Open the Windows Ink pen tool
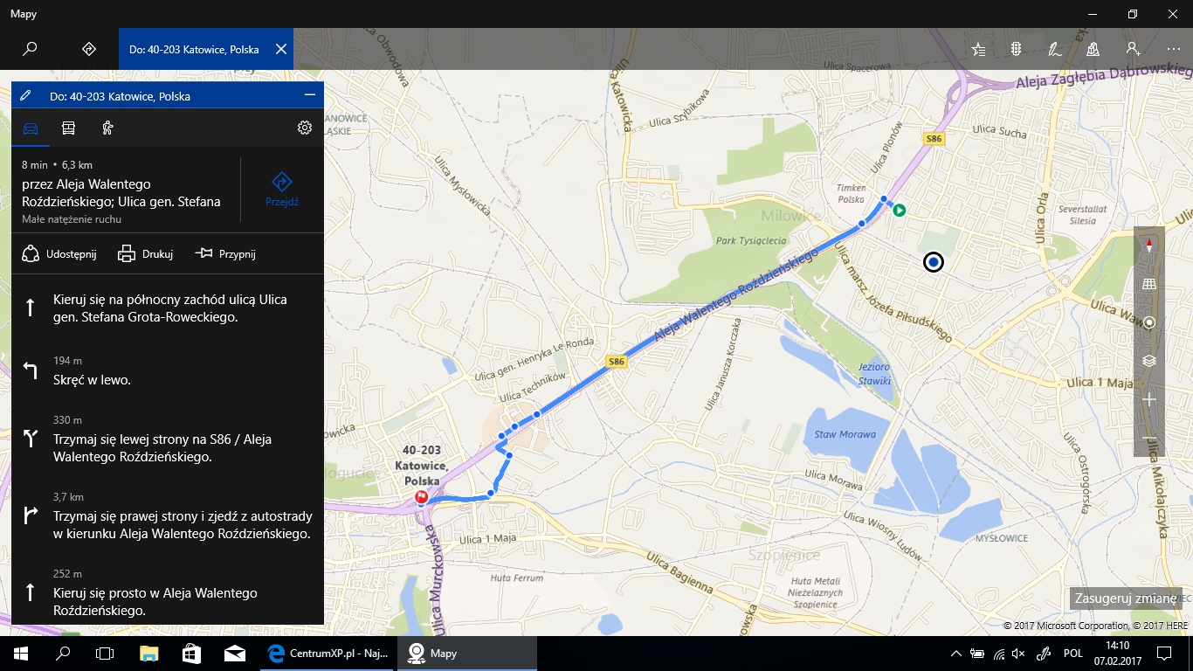 [1054, 49]
